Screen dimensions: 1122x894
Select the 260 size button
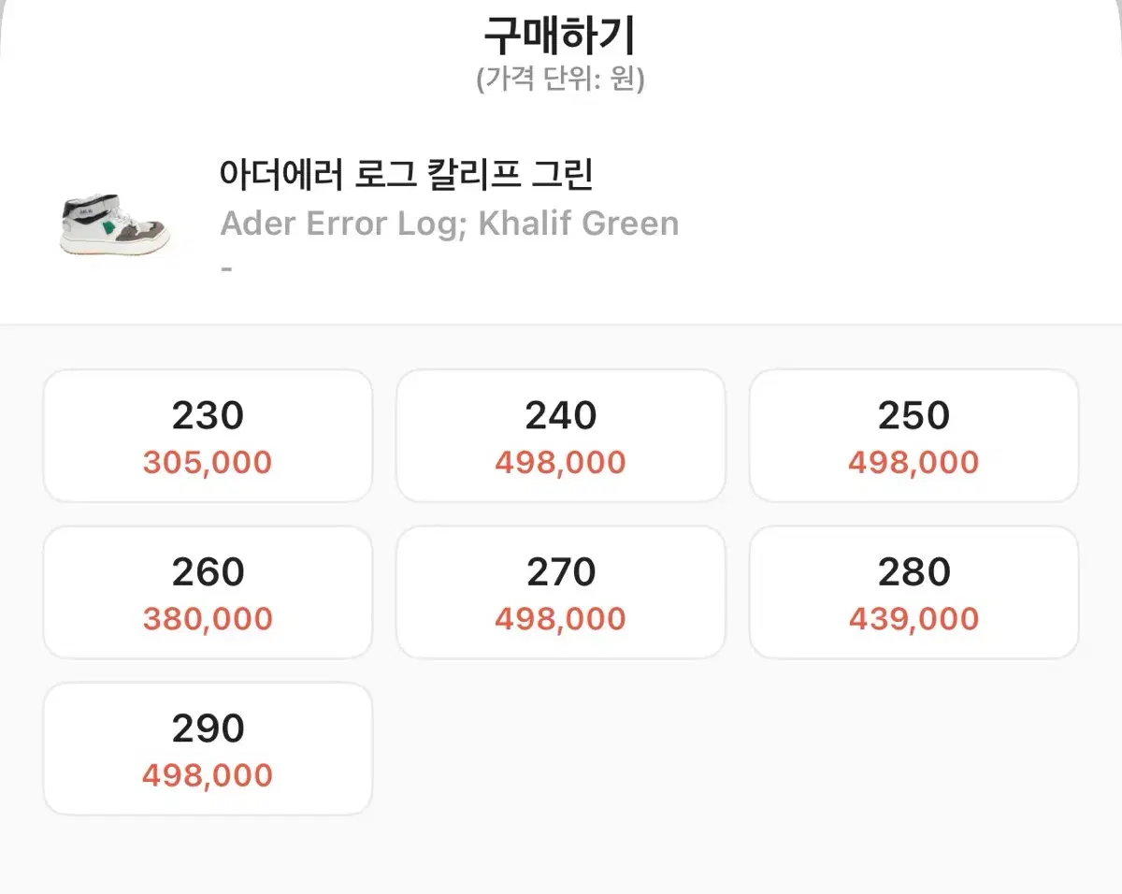tap(208, 592)
